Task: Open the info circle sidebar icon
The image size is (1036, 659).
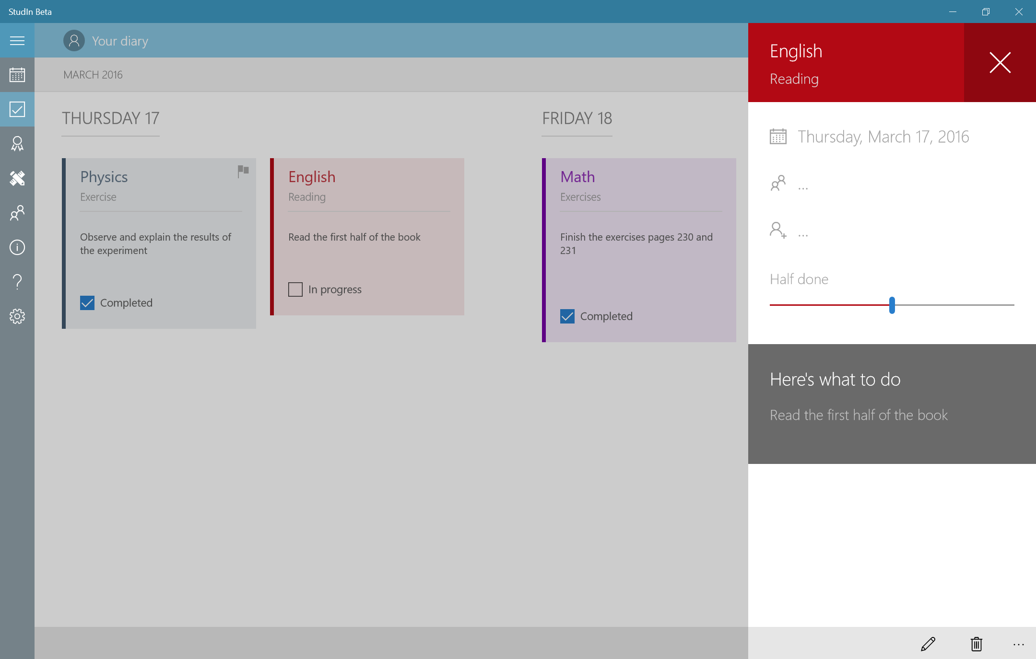Action: pyautogui.click(x=17, y=247)
